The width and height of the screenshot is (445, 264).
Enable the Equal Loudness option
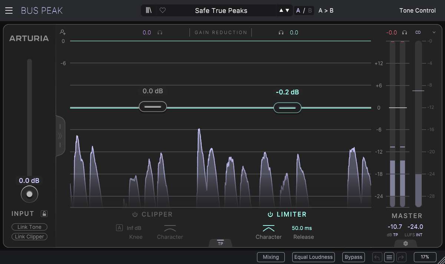tap(313, 257)
